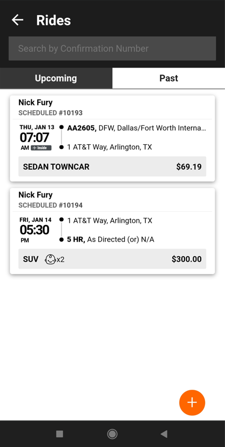Select the SEDAN TOWNCAR $69.19 row
The width and height of the screenshot is (225, 447).
[x=112, y=166]
